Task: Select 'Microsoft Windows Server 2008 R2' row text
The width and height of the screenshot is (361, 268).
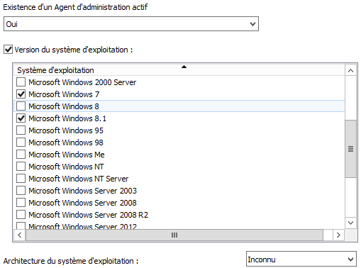Action: (89, 215)
